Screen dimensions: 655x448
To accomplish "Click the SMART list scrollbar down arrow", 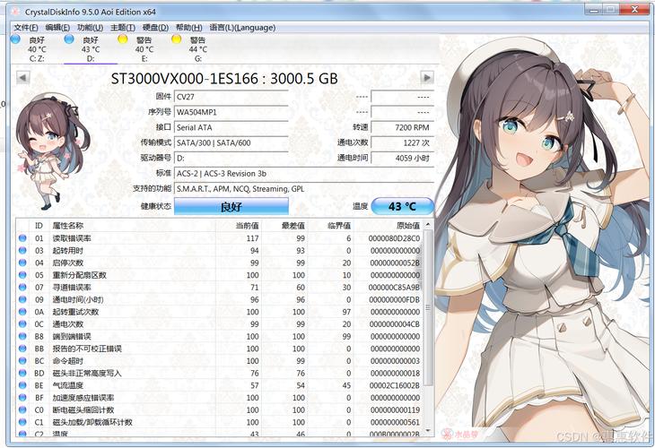I will [428, 430].
